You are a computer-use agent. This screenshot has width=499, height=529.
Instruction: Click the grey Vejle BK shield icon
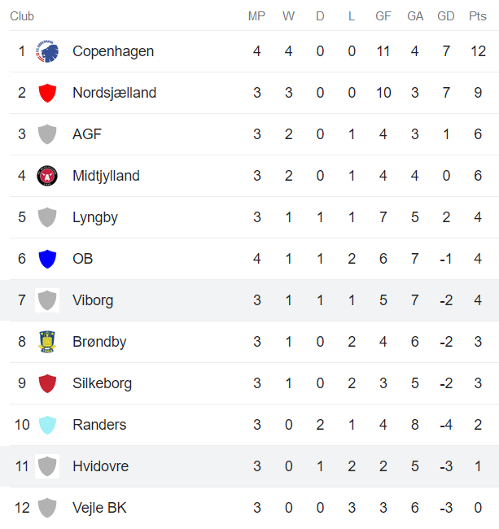(47, 508)
